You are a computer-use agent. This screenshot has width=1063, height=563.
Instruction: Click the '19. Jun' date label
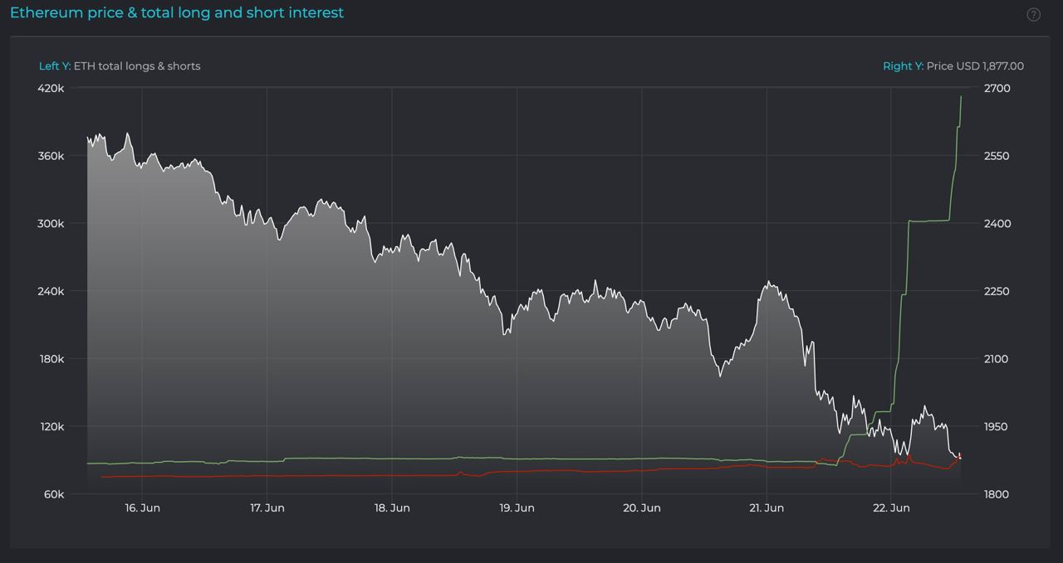click(x=517, y=507)
